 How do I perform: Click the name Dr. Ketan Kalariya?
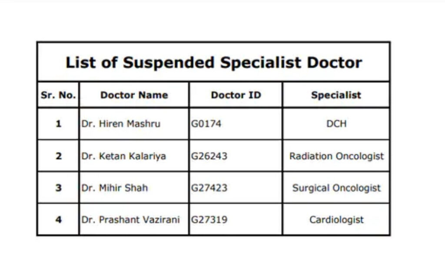click(x=123, y=156)
